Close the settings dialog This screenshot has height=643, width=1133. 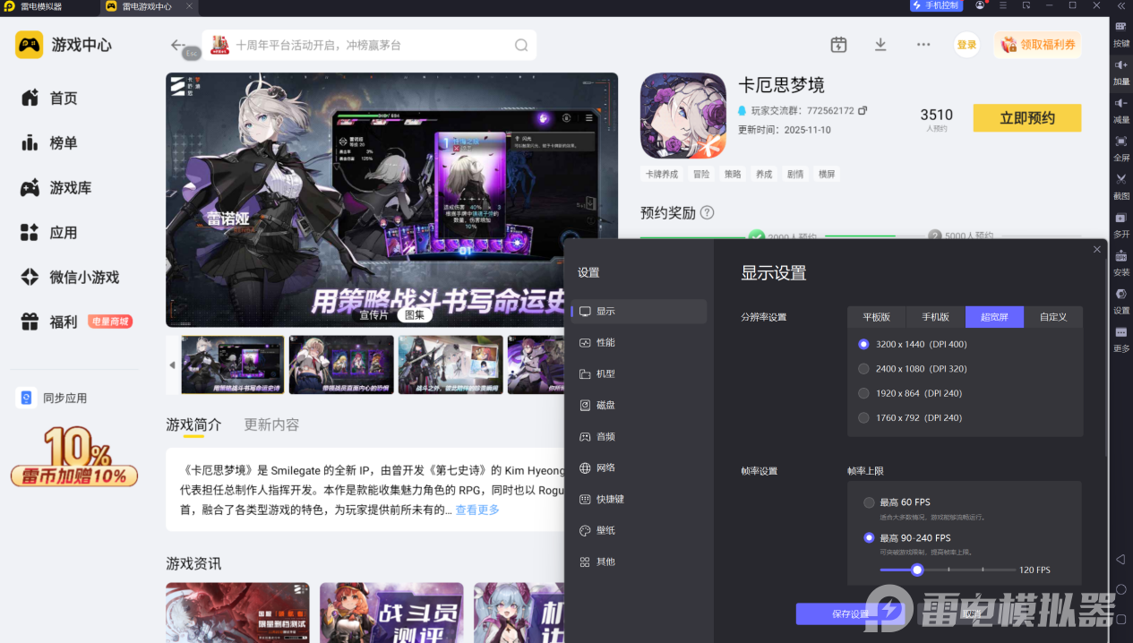point(1097,250)
